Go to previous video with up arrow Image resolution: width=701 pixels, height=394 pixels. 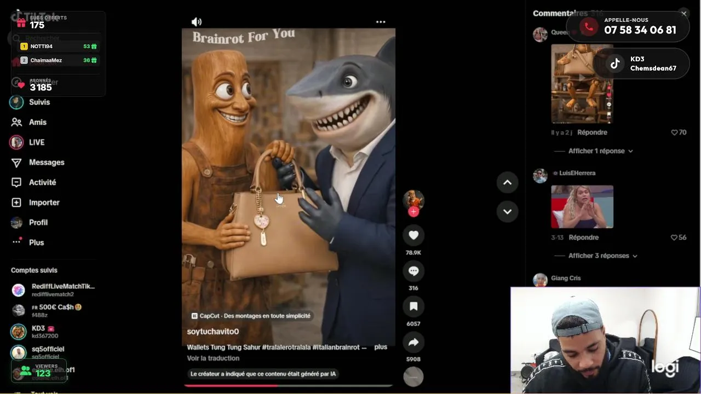(x=507, y=182)
